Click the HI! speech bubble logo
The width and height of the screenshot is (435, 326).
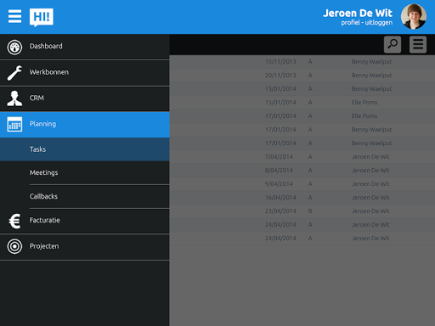click(x=42, y=18)
